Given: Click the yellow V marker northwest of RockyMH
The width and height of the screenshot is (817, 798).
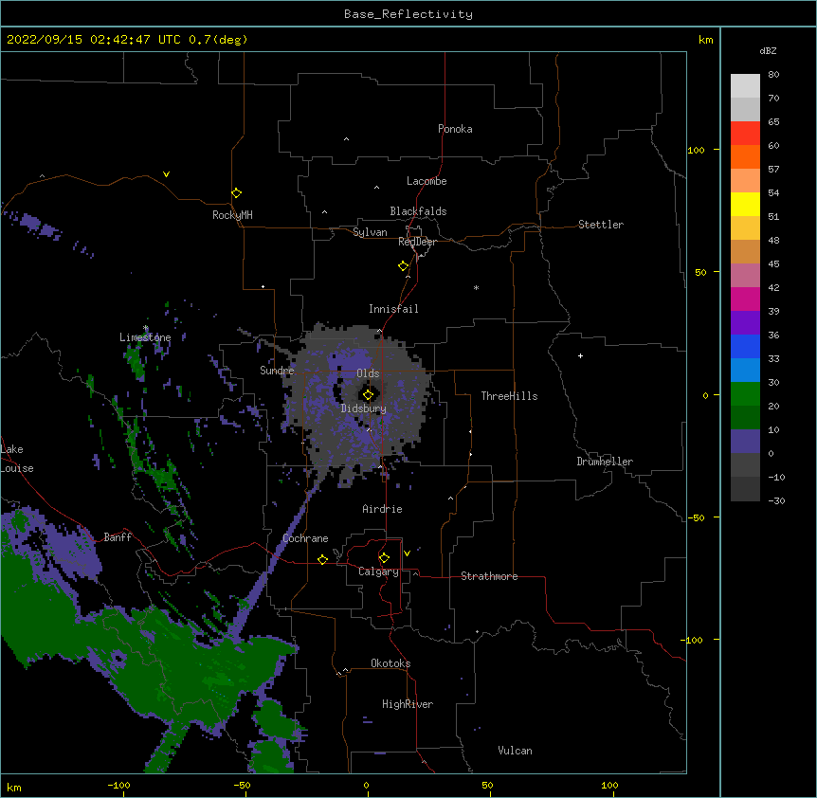Looking at the screenshot, I should tap(166, 174).
